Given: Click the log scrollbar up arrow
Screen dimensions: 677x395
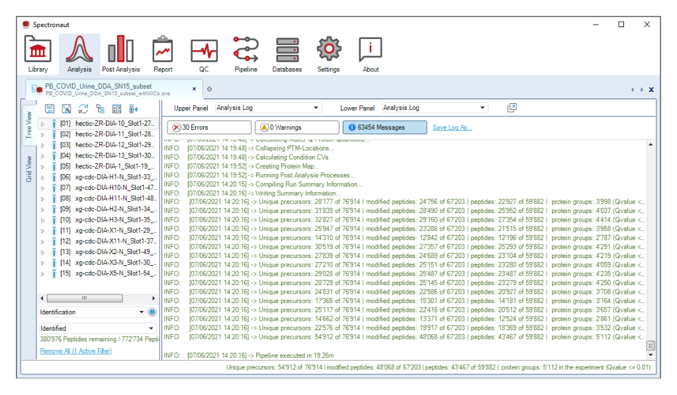Looking at the screenshot, I should tap(651, 144).
